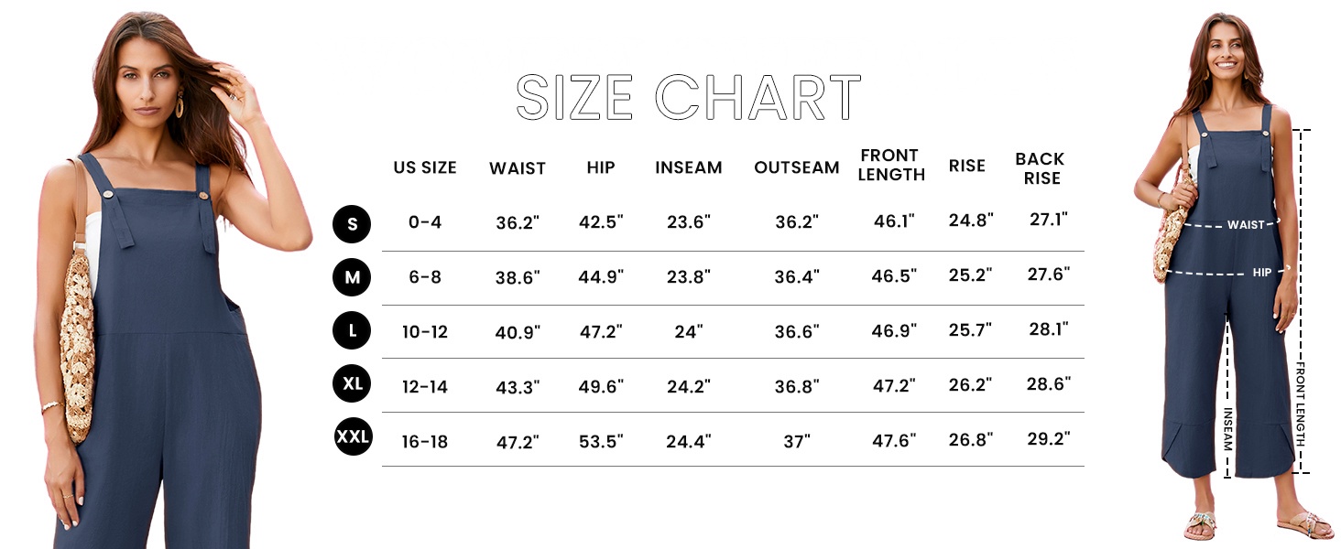Click the WAIST label on the model diagram
Viewport: 1341px width, 549px height.
click(x=1246, y=224)
